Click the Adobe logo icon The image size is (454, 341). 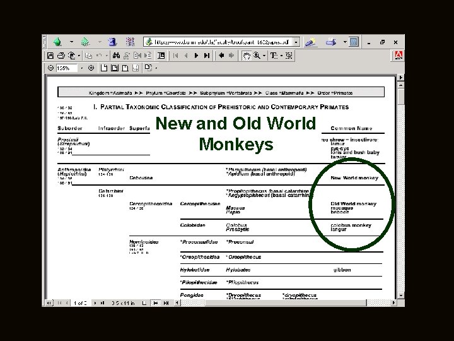pos(399,56)
